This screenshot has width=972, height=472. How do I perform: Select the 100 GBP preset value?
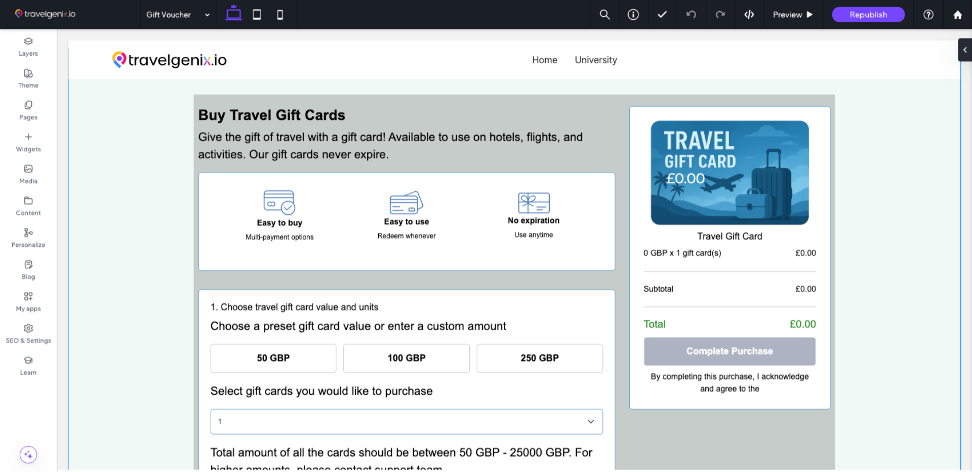tap(406, 358)
